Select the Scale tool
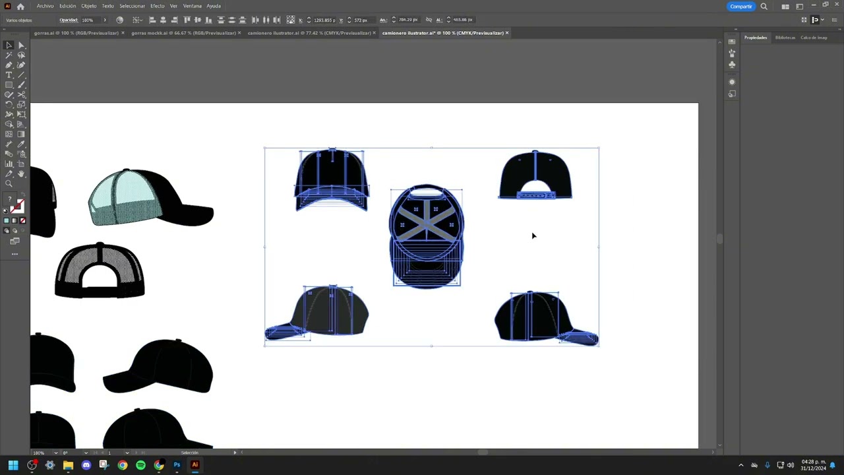844x475 pixels. coord(21,105)
